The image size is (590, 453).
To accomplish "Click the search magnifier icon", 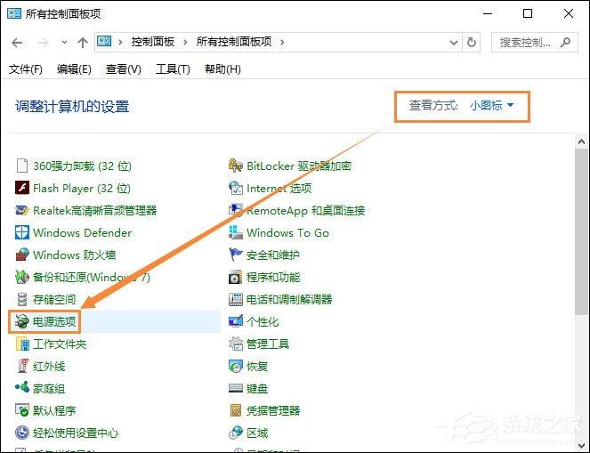I will click(566, 43).
